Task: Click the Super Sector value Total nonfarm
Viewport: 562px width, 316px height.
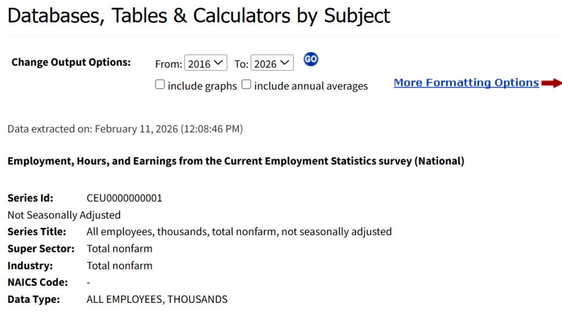Action: [120, 249]
